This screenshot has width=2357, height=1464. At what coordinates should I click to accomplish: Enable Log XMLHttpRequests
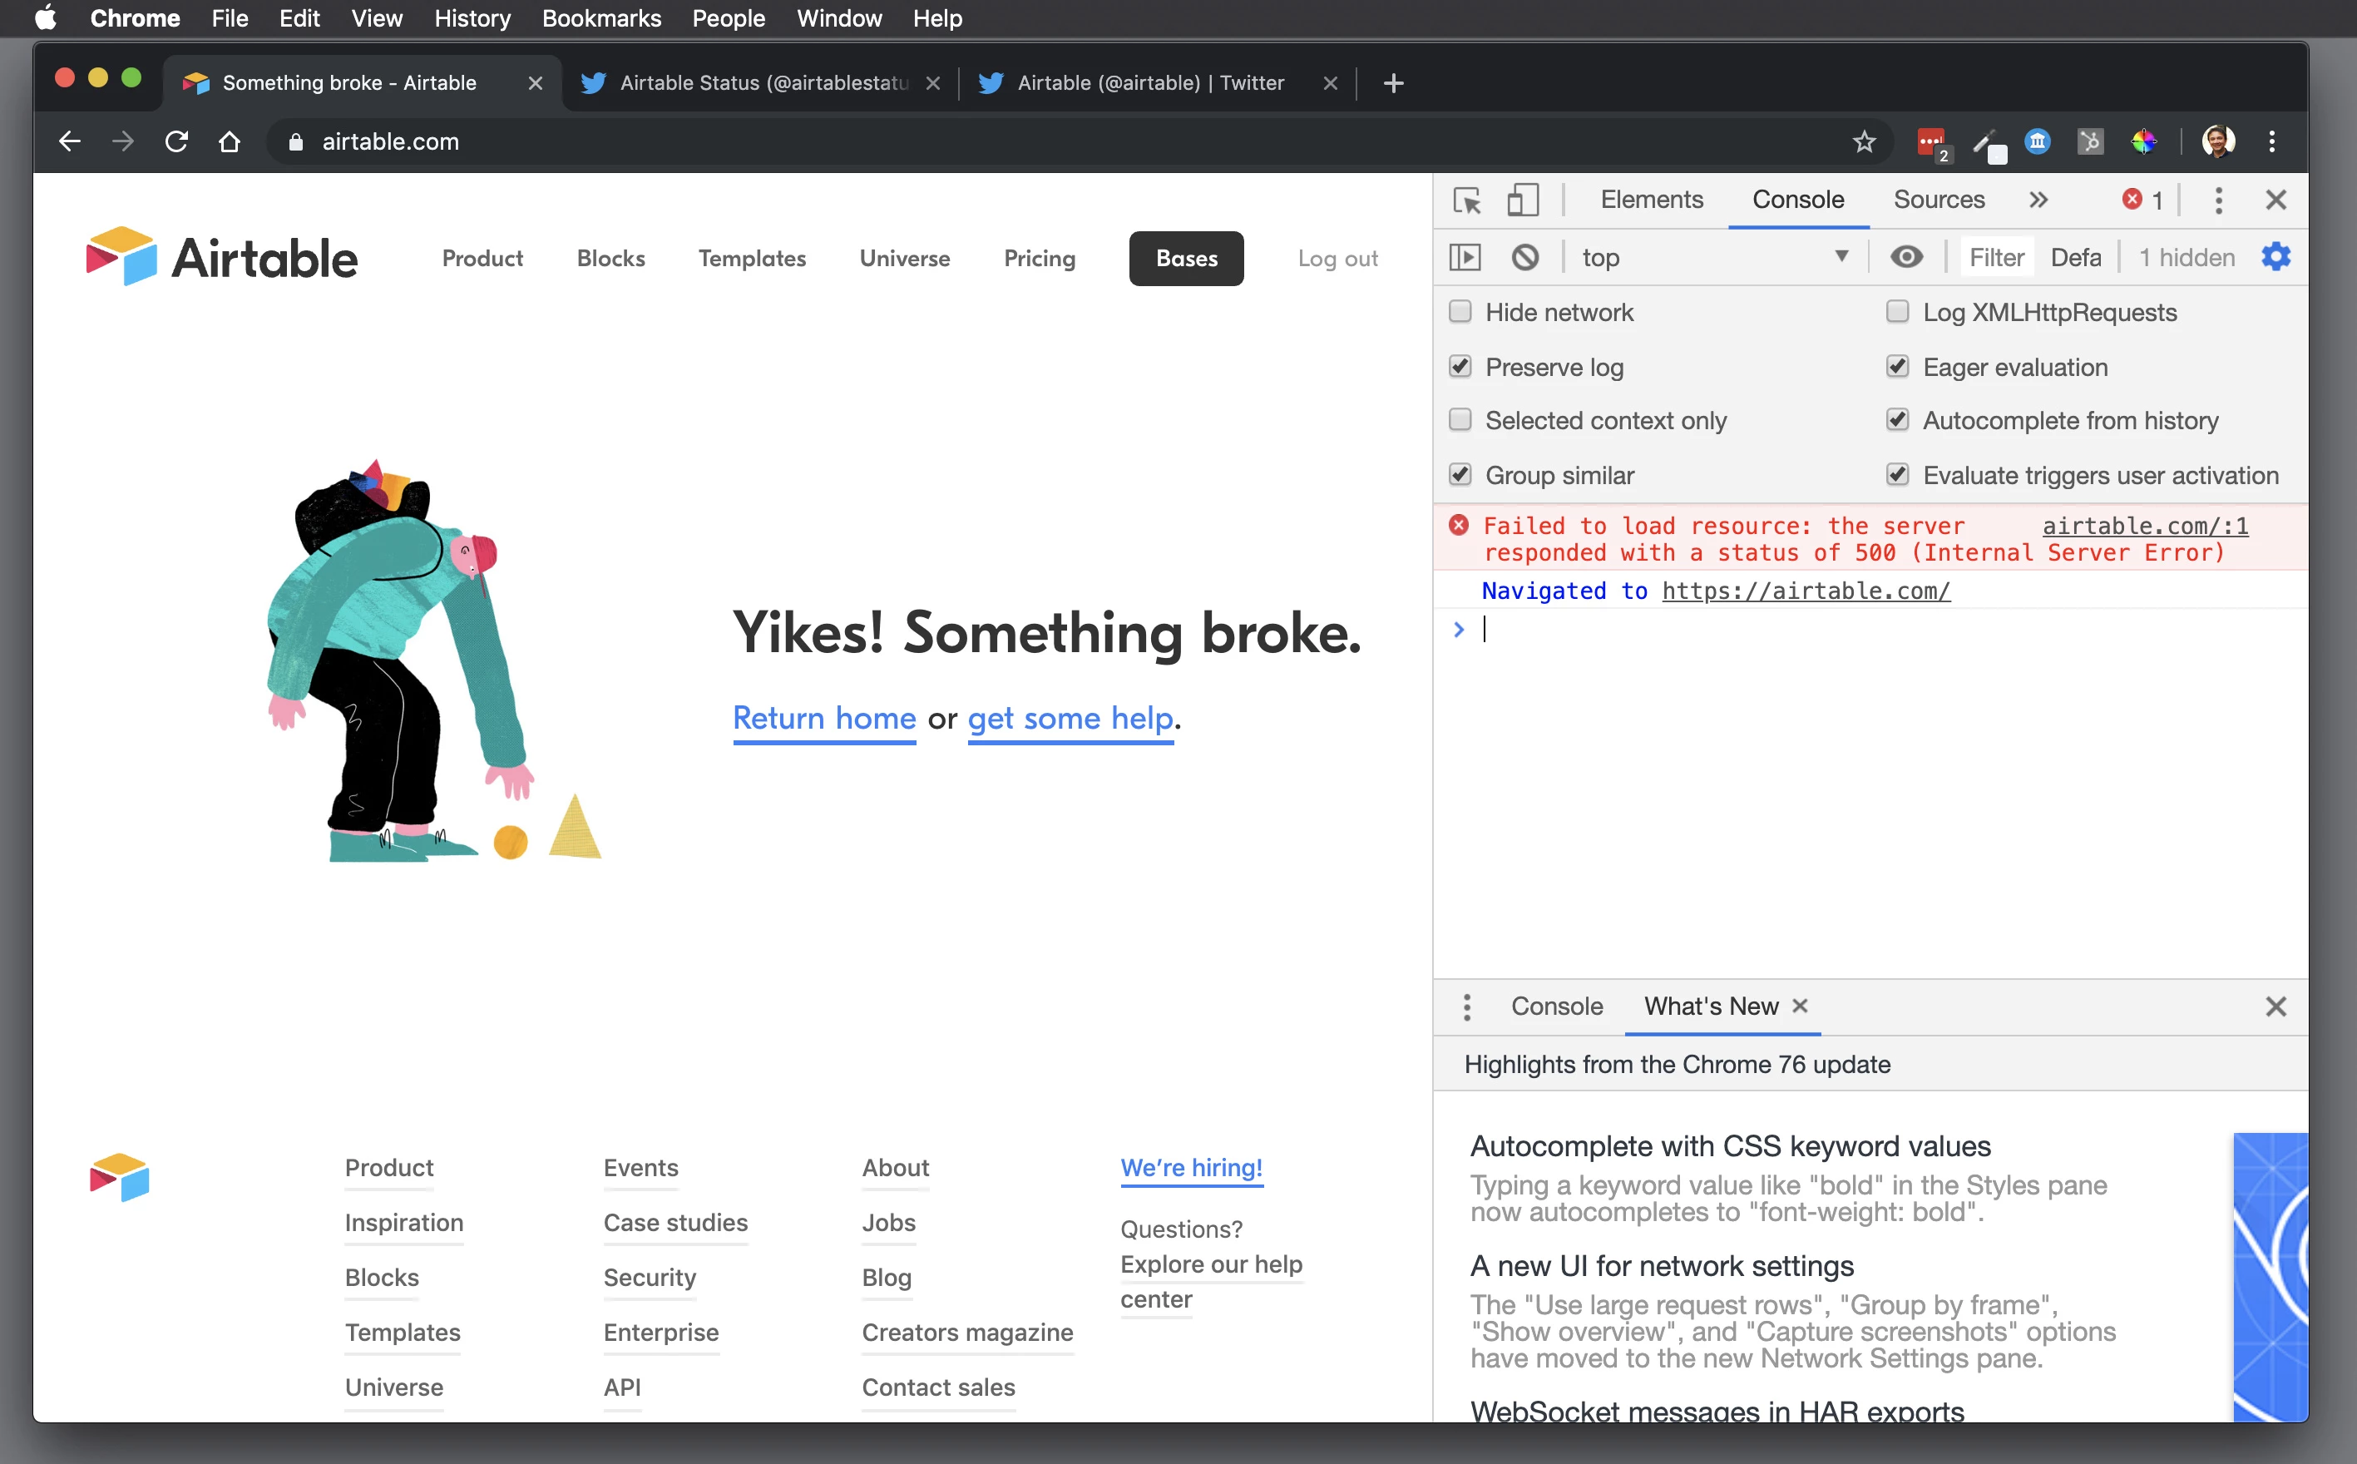tap(1897, 312)
